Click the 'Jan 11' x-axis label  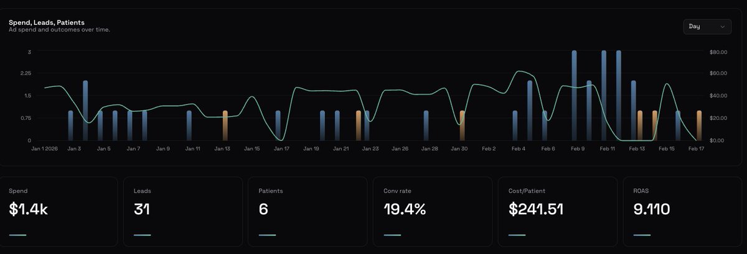[193, 149]
